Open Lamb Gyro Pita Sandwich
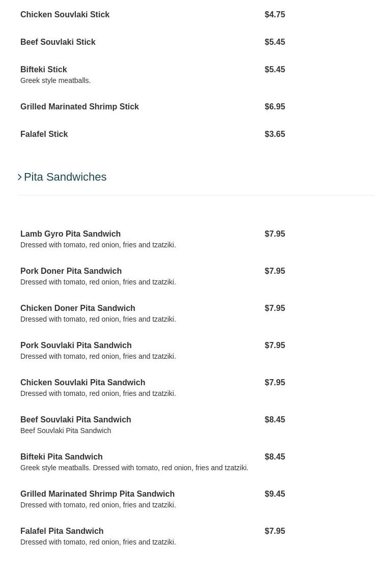The image size is (392, 572). (x=70, y=234)
